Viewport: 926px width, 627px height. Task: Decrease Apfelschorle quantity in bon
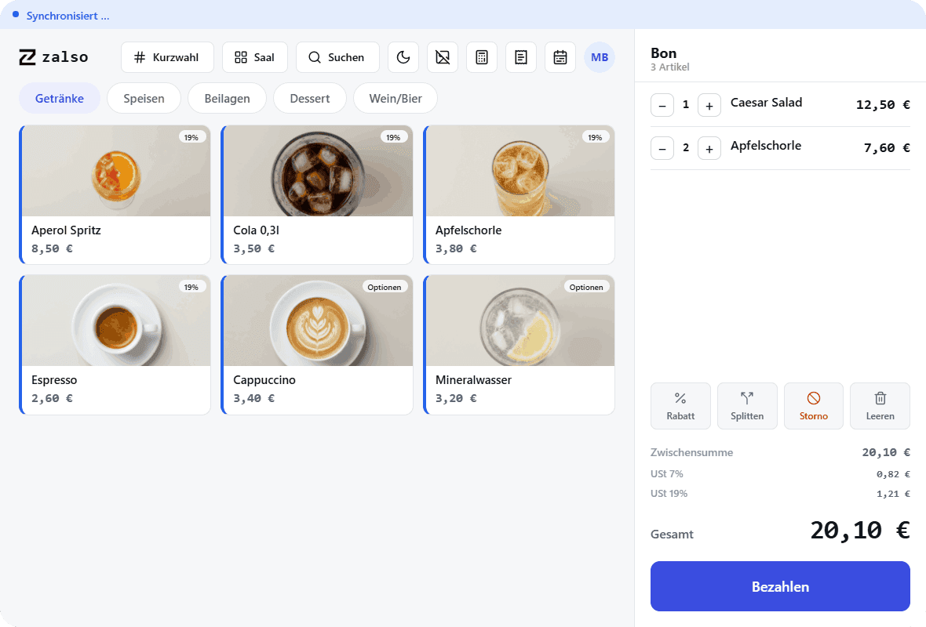[662, 149]
